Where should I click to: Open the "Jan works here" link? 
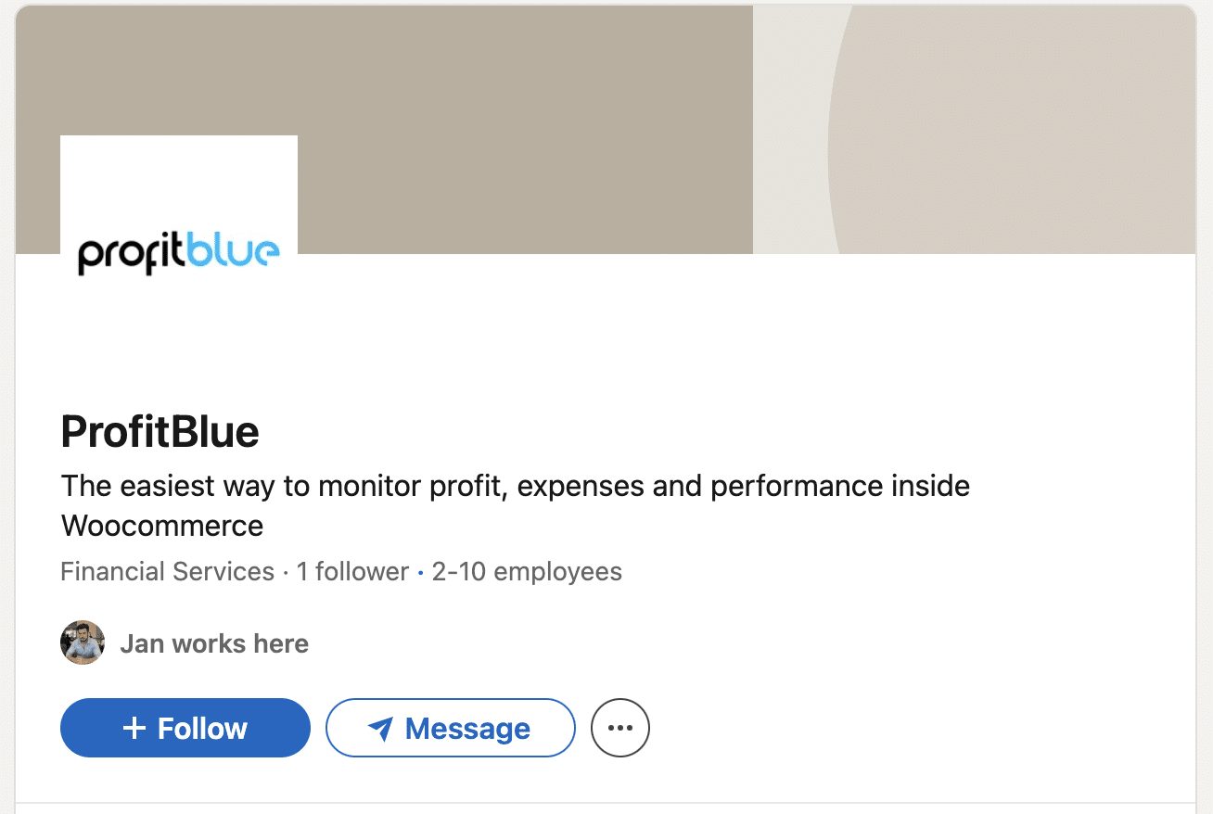coord(214,643)
